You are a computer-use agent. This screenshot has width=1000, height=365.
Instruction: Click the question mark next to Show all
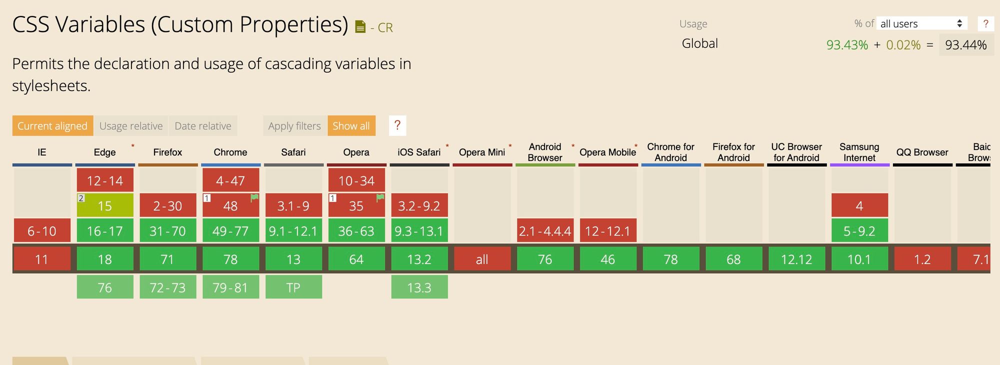tap(397, 125)
